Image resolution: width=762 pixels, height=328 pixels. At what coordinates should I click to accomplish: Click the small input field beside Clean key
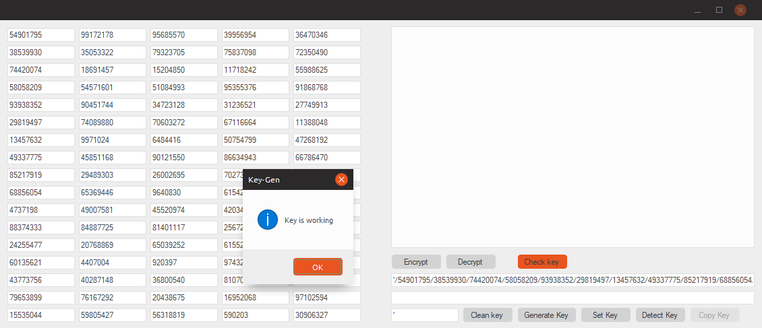tap(425, 315)
